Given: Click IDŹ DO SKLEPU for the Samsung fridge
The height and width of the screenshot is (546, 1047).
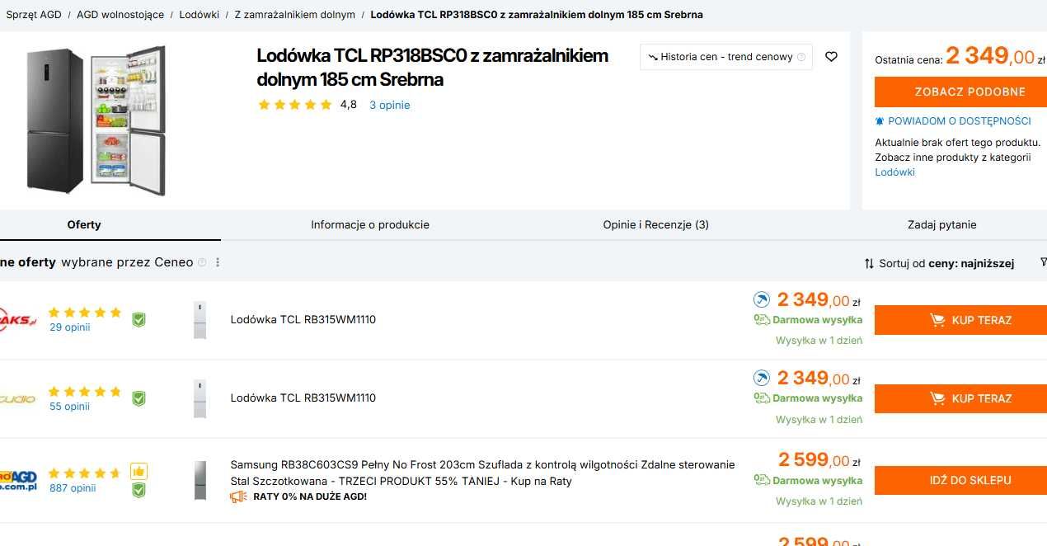Looking at the screenshot, I should tap(961, 480).
